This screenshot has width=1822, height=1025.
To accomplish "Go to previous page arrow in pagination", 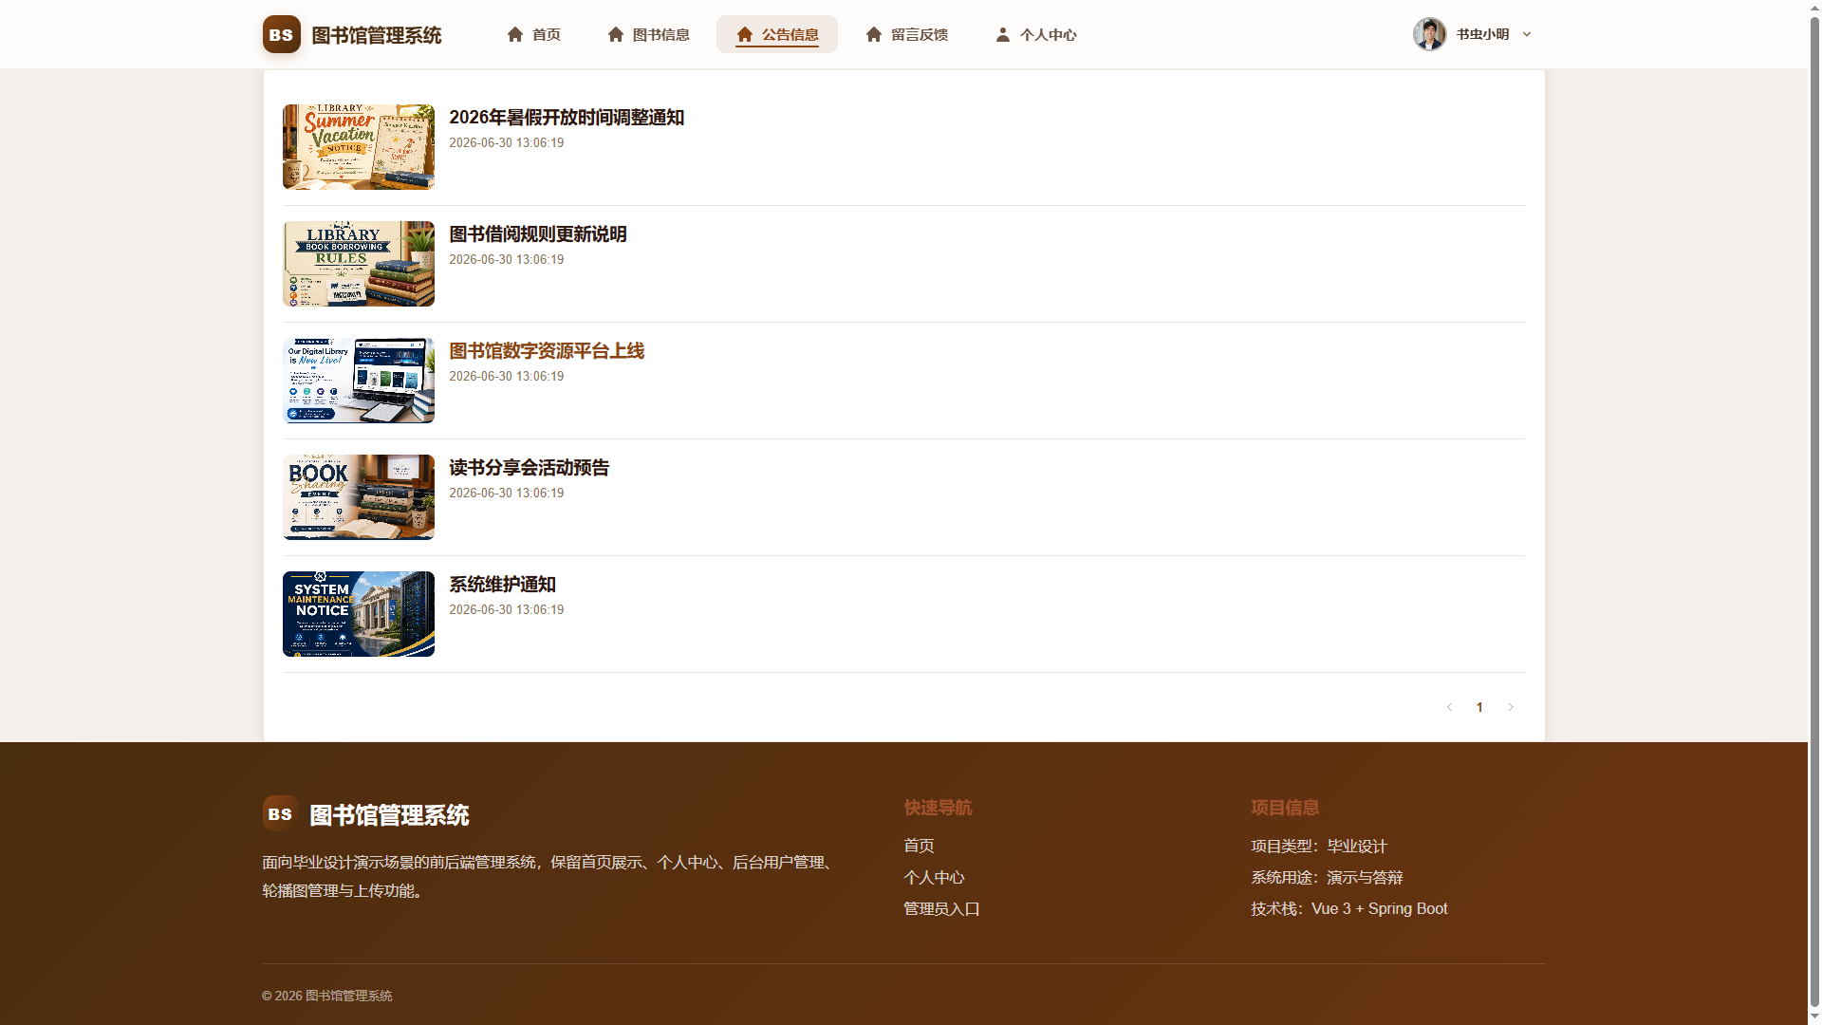I will click(1449, 707).
